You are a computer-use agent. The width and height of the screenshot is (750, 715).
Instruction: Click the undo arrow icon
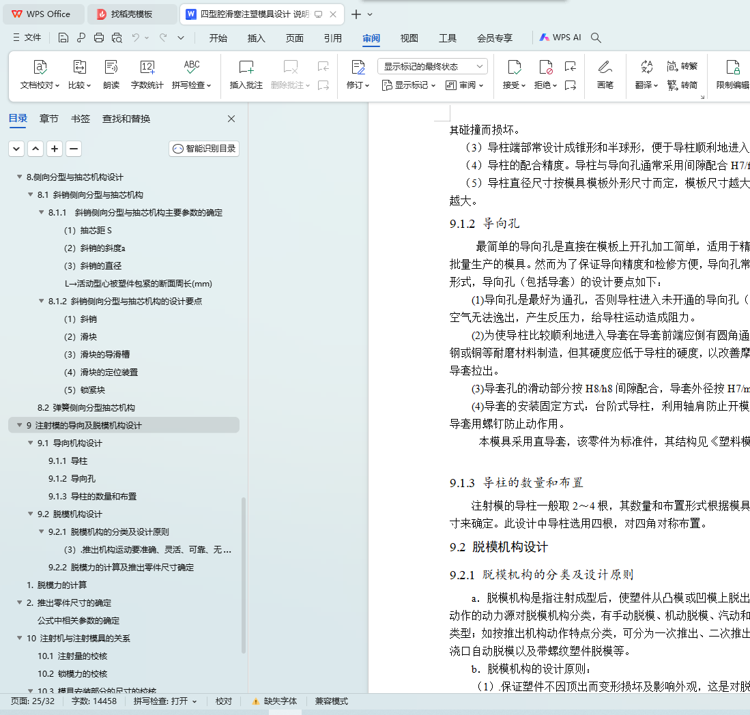point(136,38)
